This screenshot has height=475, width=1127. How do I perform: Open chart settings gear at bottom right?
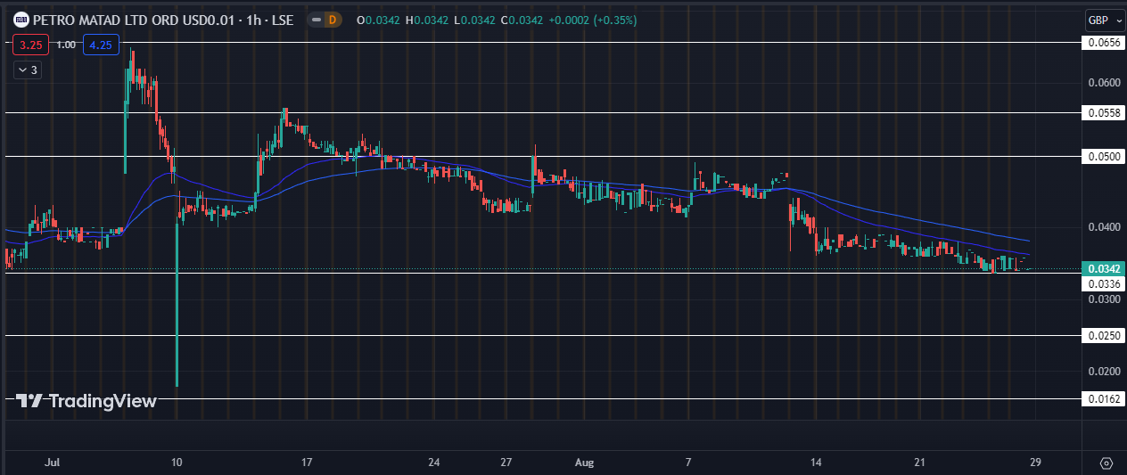[1106, 463]
